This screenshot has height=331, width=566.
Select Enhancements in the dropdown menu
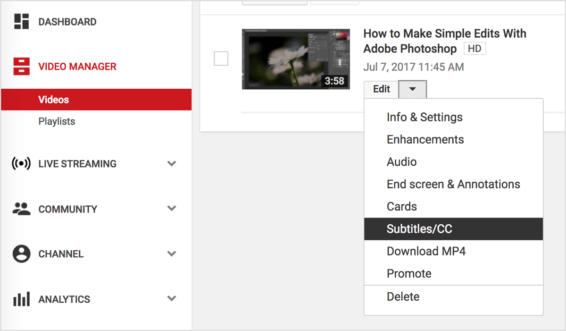(453, 140)
